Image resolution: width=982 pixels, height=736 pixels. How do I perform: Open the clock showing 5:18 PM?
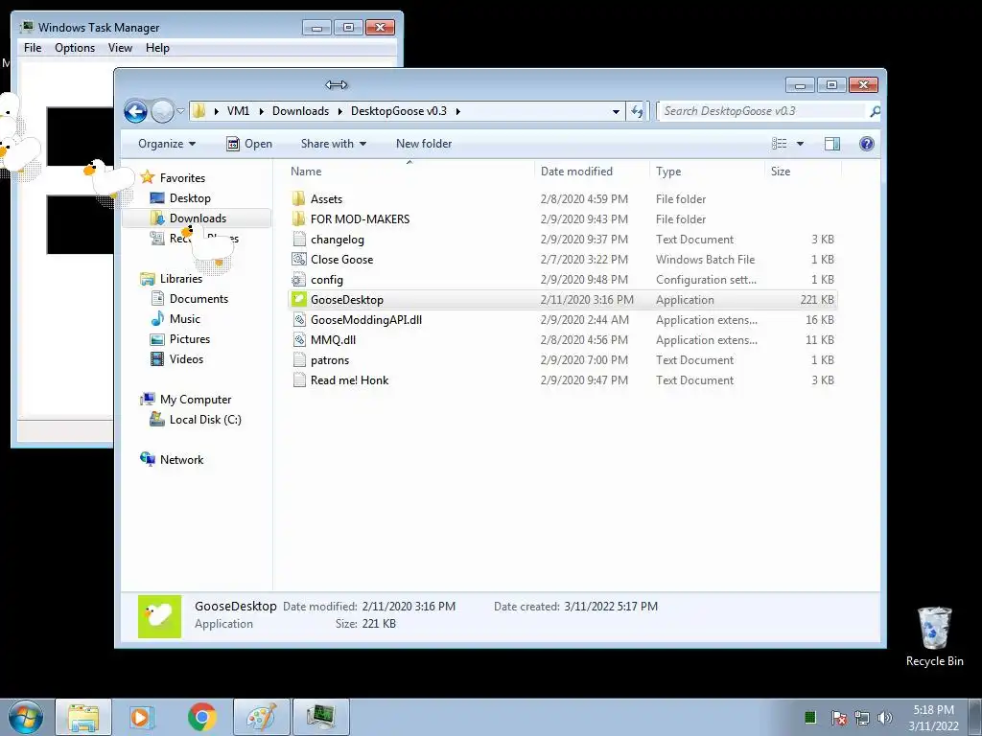coord(933,718)
